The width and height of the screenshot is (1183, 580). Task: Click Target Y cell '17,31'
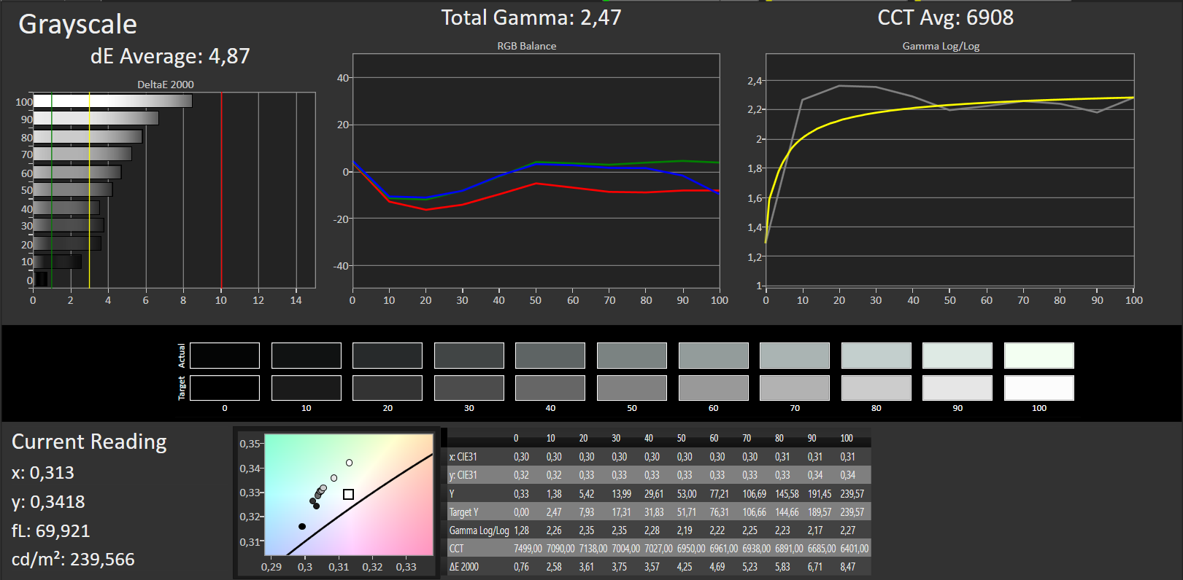coord(621,512)
